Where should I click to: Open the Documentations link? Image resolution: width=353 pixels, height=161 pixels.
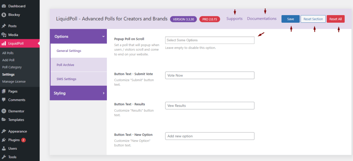tap(262, 19)
